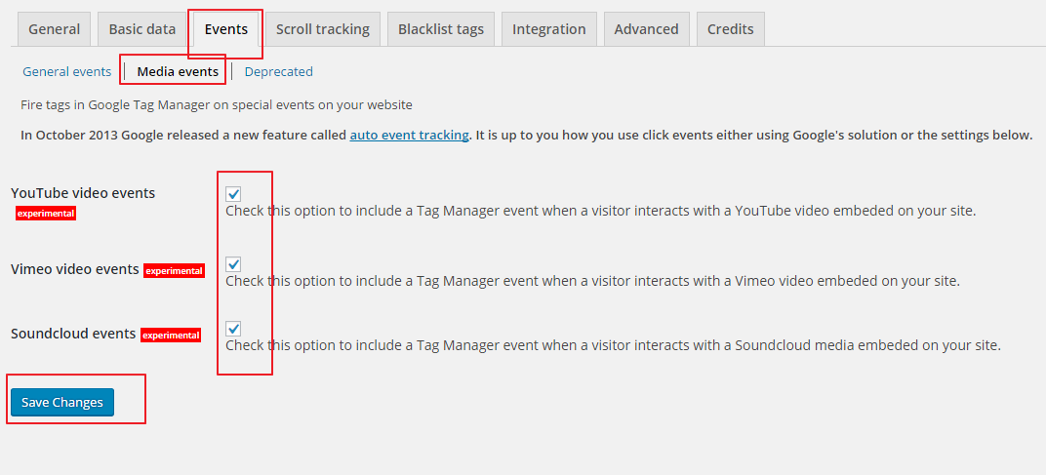Click the Save Changes button
Screen dimensions: 1046x475
click(62, 402)
